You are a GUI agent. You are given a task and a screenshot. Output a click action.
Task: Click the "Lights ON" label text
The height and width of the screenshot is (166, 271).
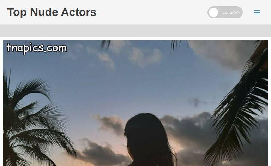tap(231, 12)
